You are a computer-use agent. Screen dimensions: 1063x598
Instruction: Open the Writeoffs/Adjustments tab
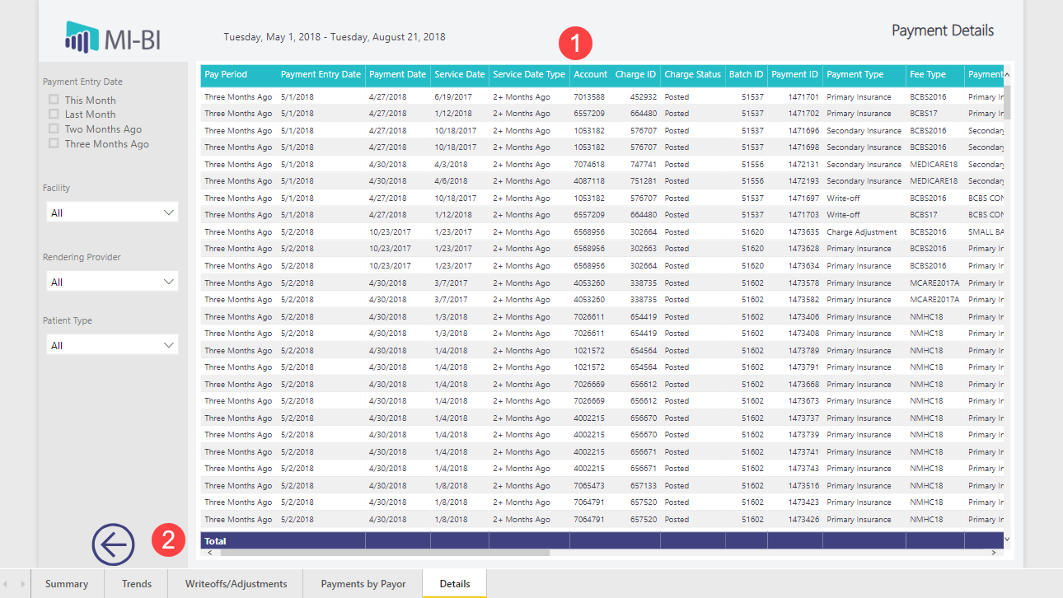(236, 584)
